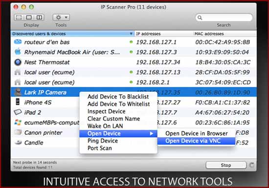
Task: Click IP address 192.168.127.3
Action: [157, 52]
